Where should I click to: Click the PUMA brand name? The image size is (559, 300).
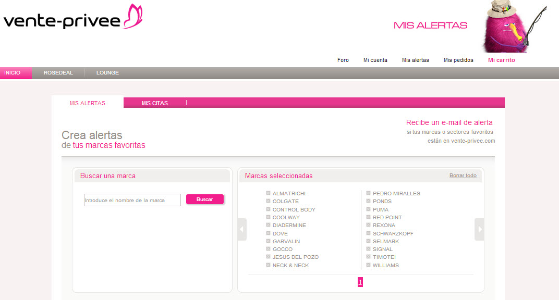click(381, 209)
